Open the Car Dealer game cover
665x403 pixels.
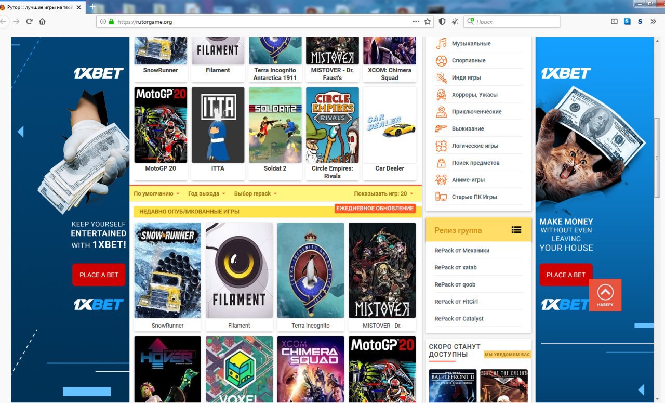(390, 125)
